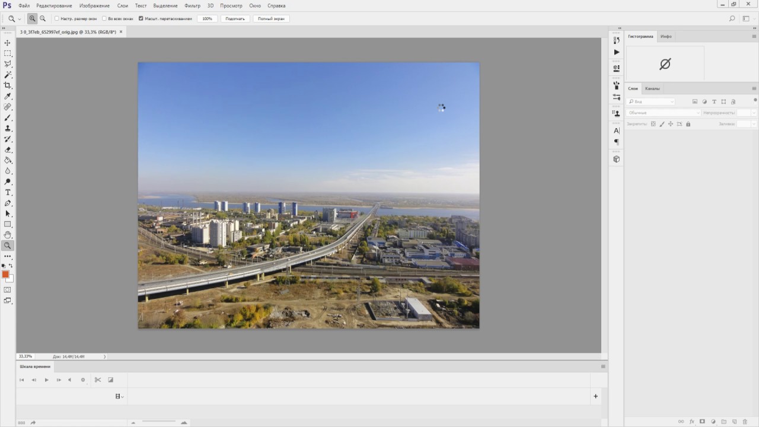Switch layer filtering on/off toggle
Image resolution: width=759 pixels, height=427 pixels.
click(755, 100)
